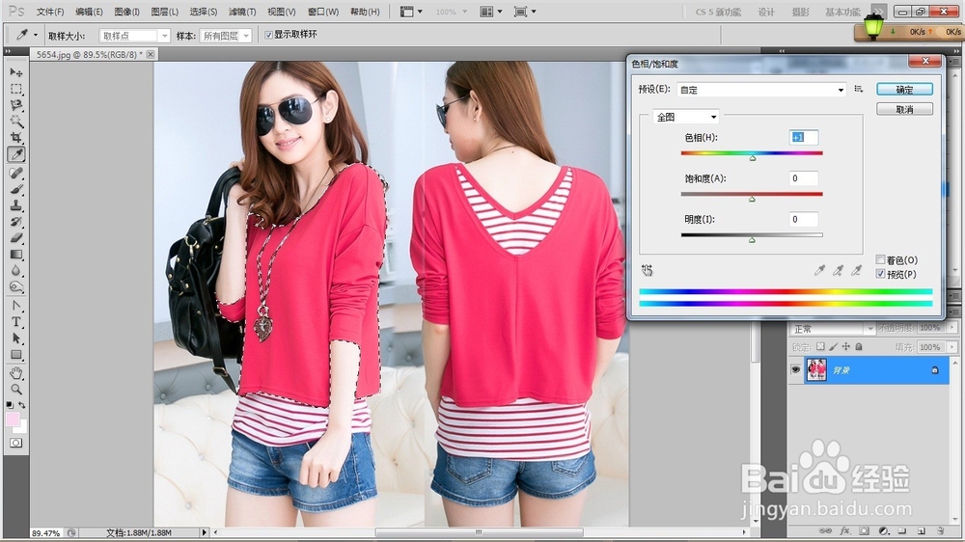The width and height of the screenshot is (965, 542).
Task: Open the 图层(L) menu
Action: [x=164, y=12]
